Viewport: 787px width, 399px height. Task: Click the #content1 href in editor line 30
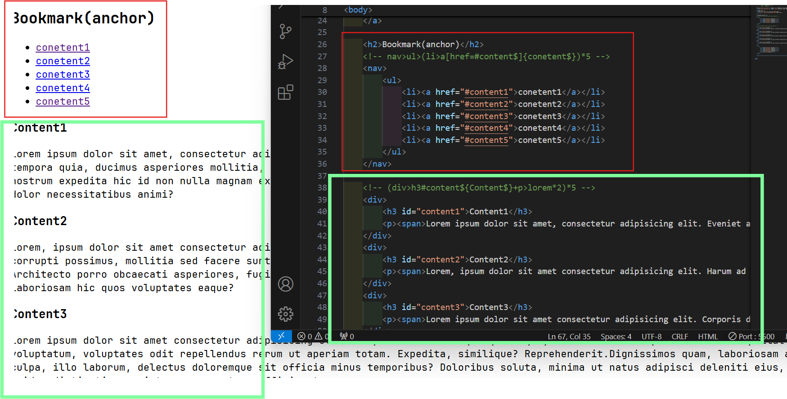coord(486,92)
